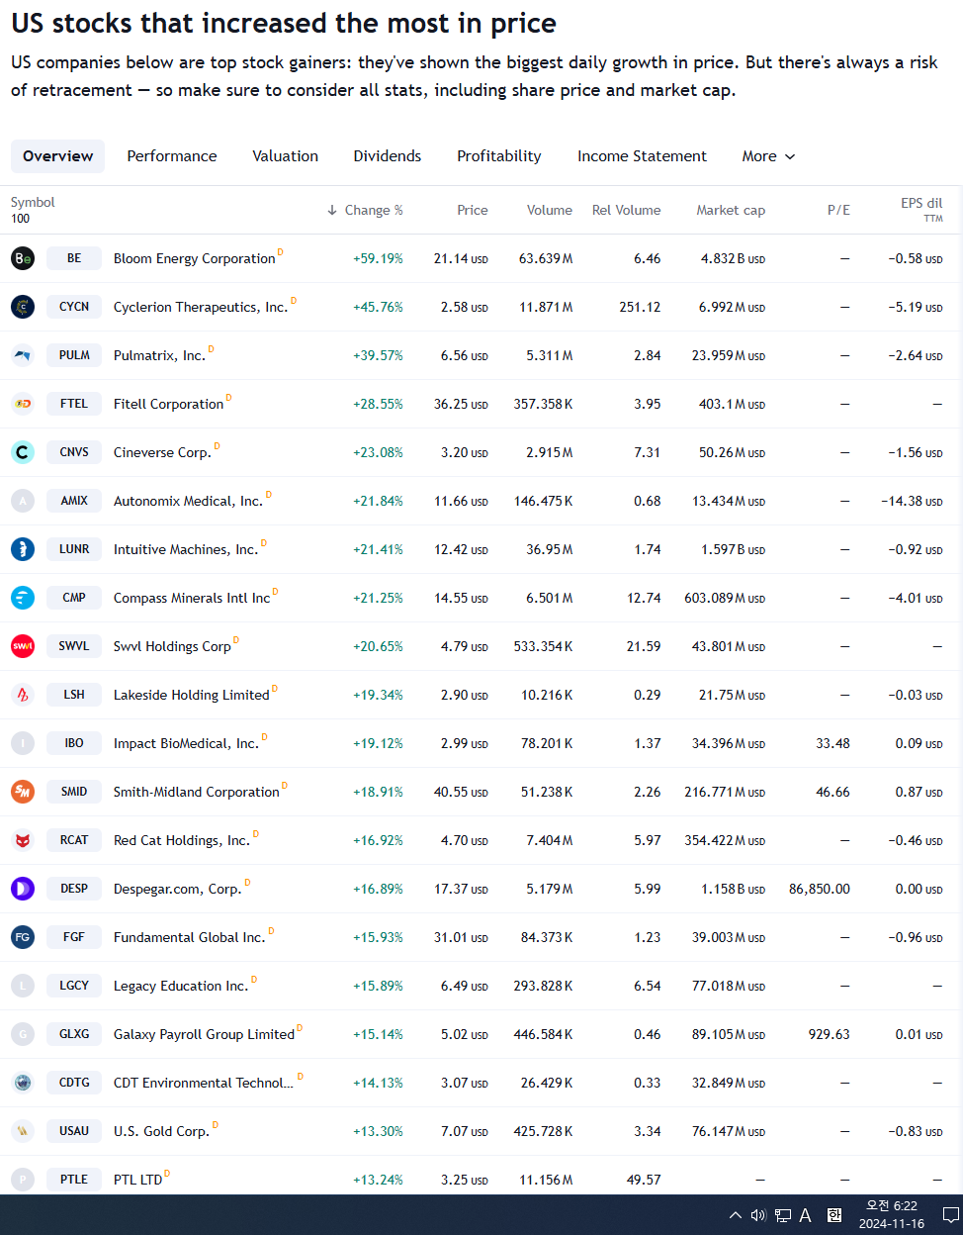Select the Overview tab
This screenshot has height=1235, width=963.
[x=57, y=156]
